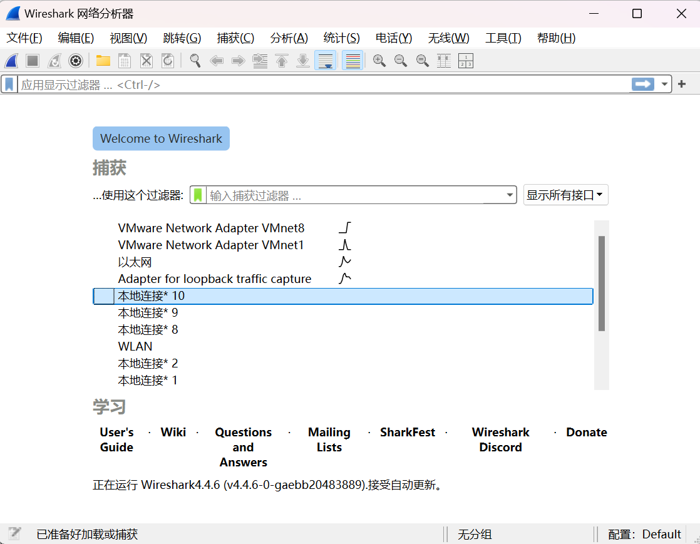The height and width of the screenshot is (544, 700).
Task: Save the capture file icon
Action: pos(125,61)
